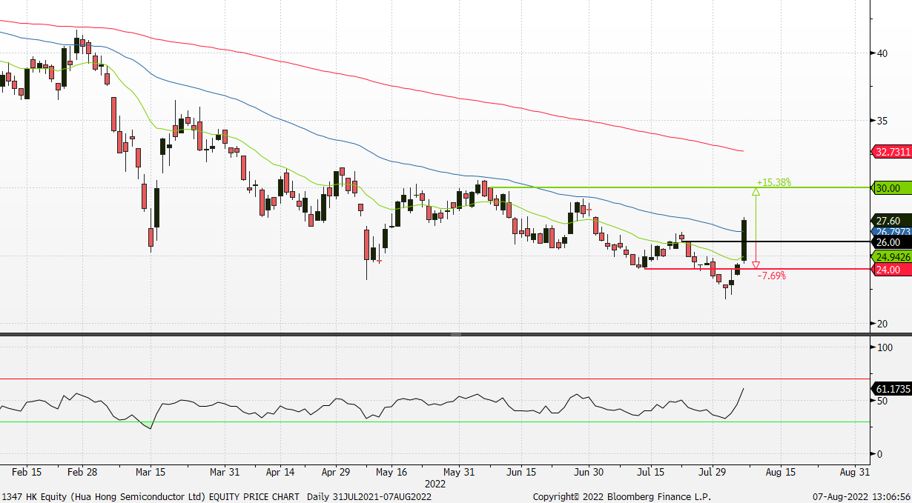The height and width of the screenshot is (503, 912).
Task: Select the green upward arrowhead near 30.00
Action: click(x=756, y=192)
